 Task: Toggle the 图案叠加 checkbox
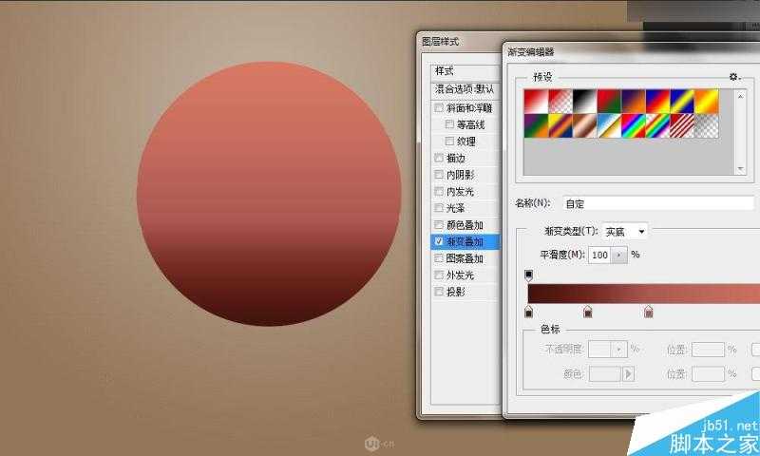439,258
